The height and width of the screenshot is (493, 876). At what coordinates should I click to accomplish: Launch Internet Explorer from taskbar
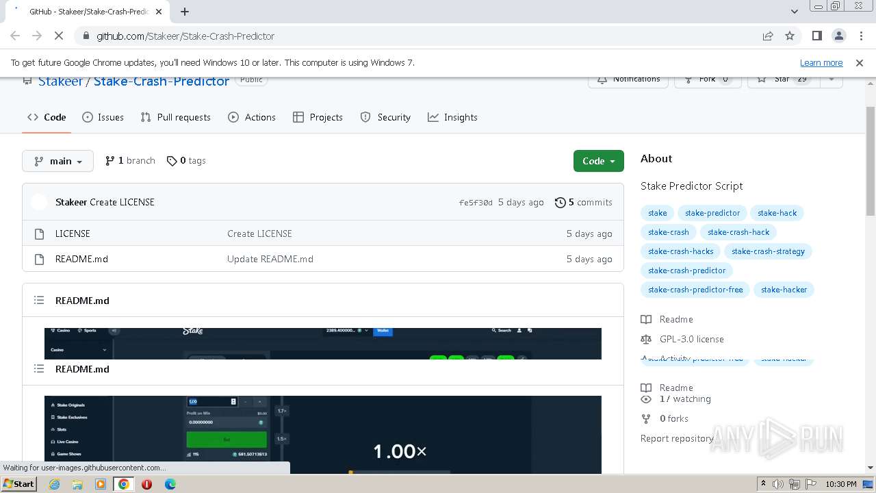tap(55, 484)
